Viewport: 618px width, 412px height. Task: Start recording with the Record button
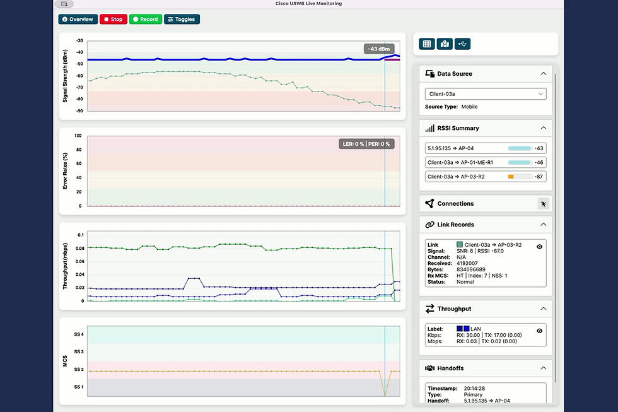(146, 20)
